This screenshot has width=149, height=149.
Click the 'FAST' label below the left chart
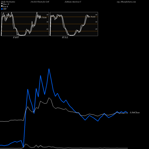16,38
